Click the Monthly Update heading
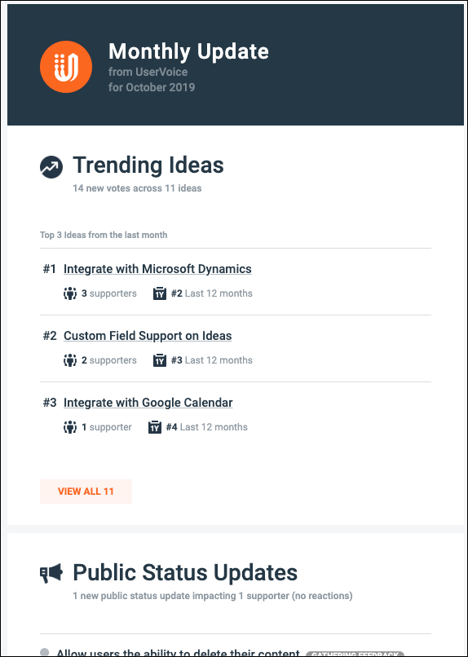Screen dimensions: 468x657 [188, 51]
